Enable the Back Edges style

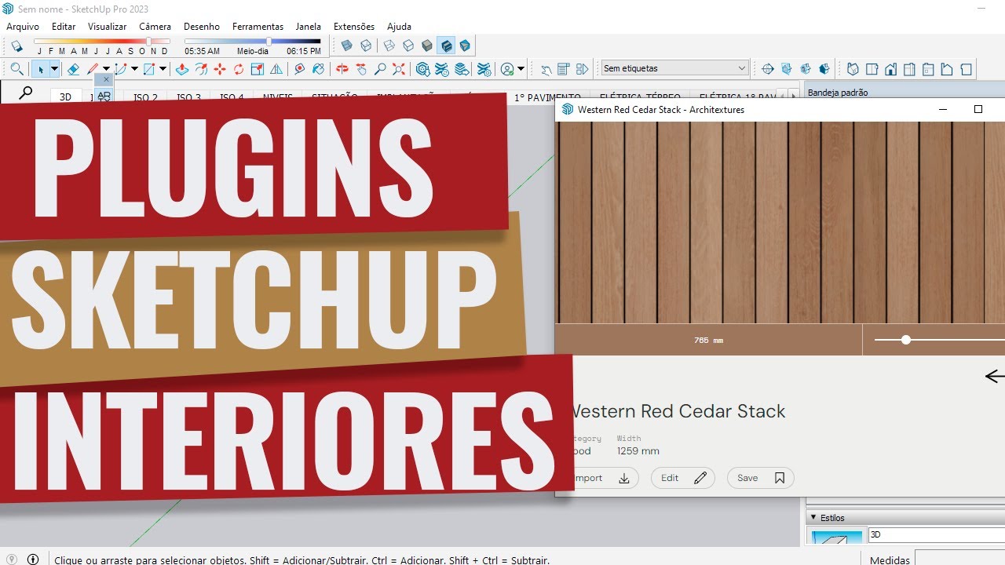click(x=365, y=46)
